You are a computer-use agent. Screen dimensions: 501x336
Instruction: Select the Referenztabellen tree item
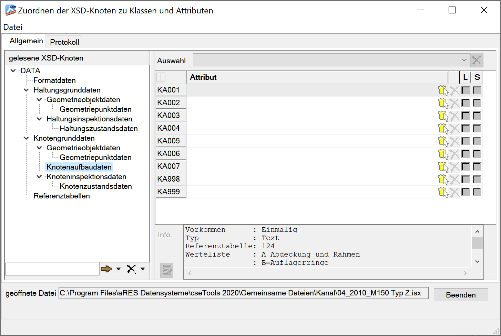62,196
